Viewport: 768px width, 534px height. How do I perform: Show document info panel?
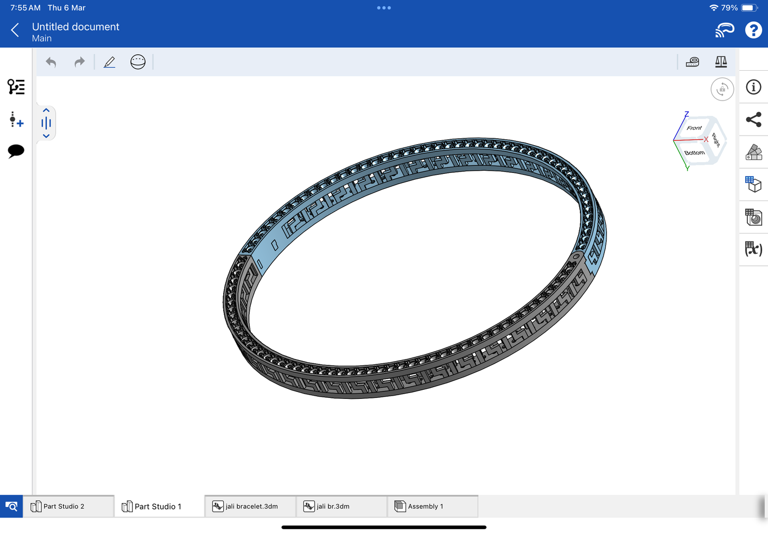pyautogui.click(x=754, y=87)
